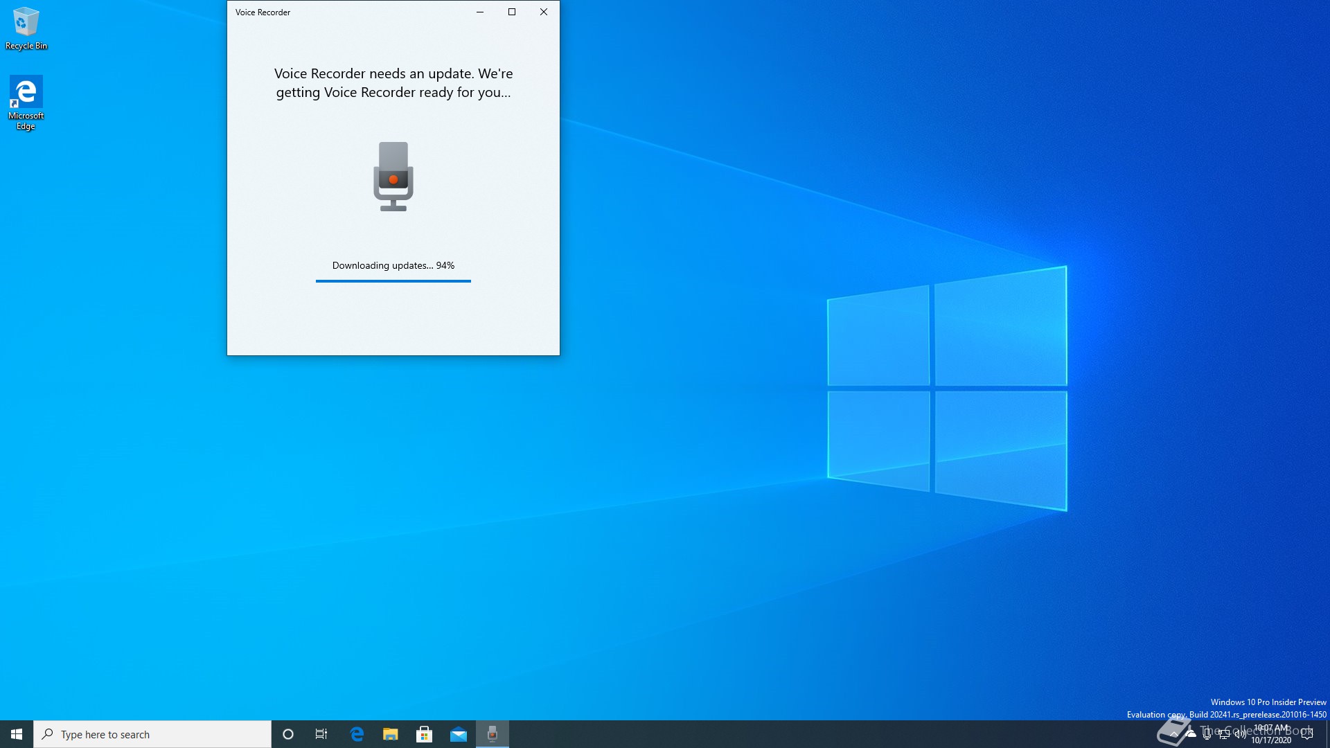Open File Explorer from the taskbar
The height and width of the screenshot is (748, 1330).
coord(391,734)
